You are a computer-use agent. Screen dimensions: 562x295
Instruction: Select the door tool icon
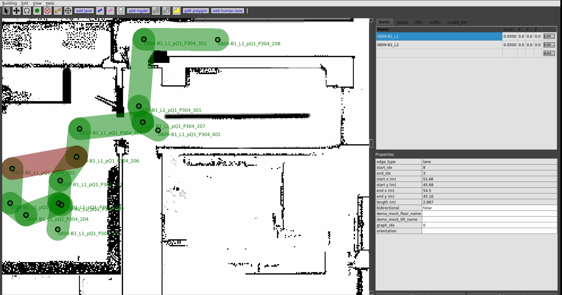[x=121, y=11]
